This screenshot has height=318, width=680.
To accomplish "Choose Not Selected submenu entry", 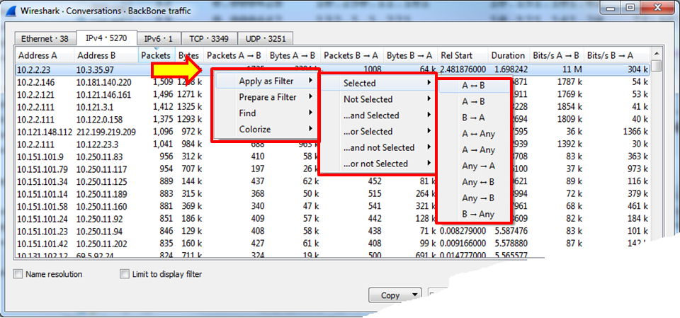I will (378, 99).
